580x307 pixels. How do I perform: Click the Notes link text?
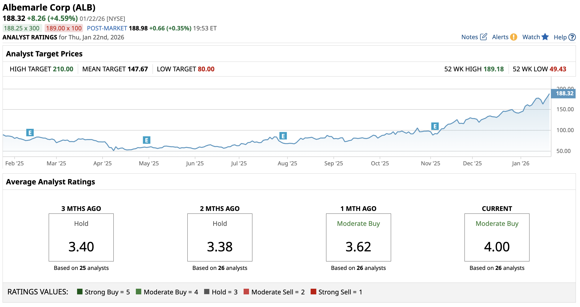[x=469, y=37]
